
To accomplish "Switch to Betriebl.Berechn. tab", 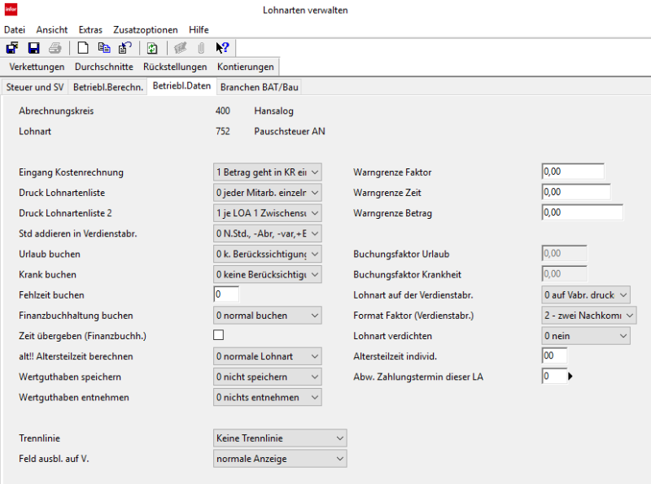I will [108, 87].
